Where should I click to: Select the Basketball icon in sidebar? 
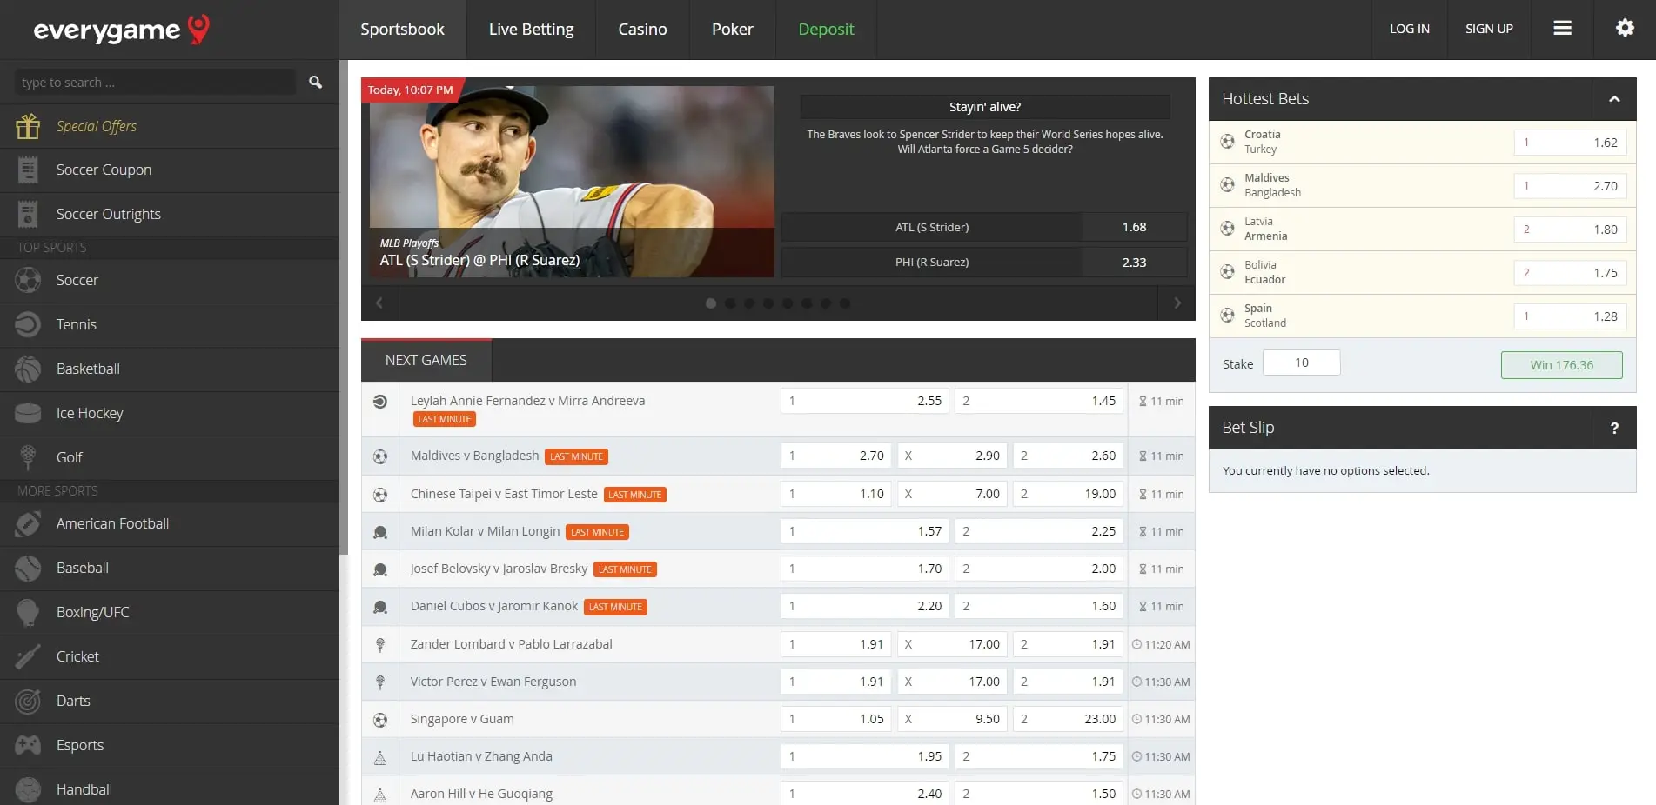(x=28, y=369)
